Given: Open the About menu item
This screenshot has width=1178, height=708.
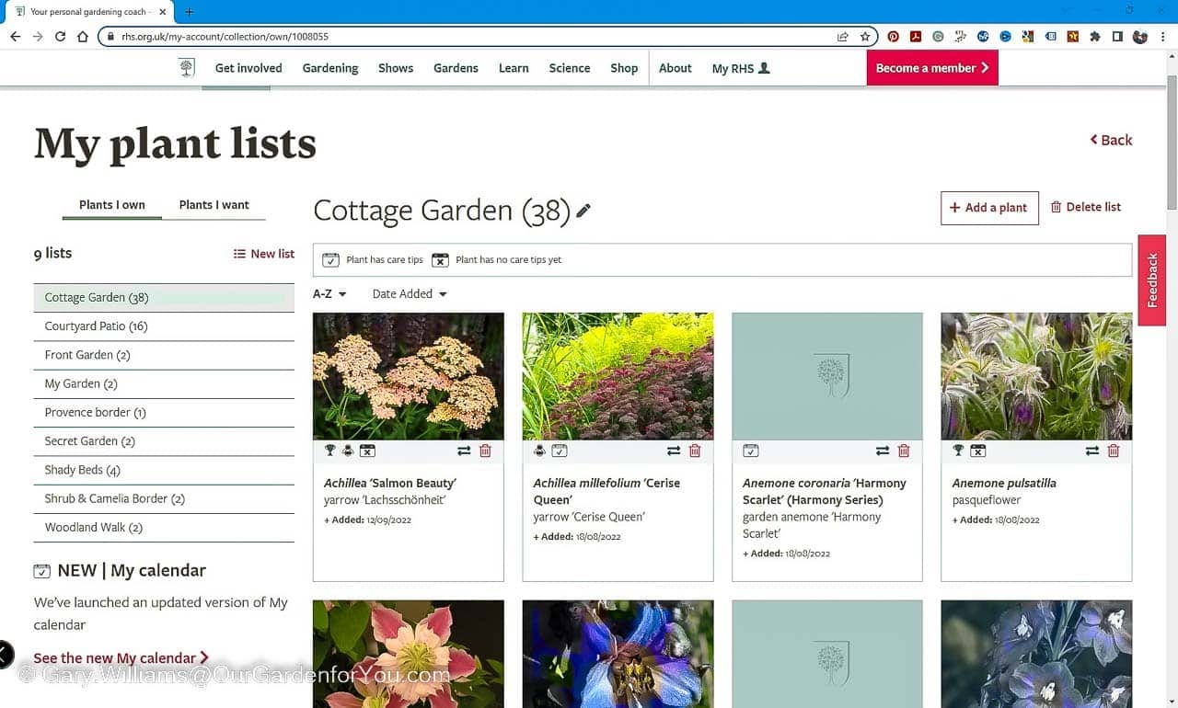Looking at the screenshot, I should click(x=675, y=68).
